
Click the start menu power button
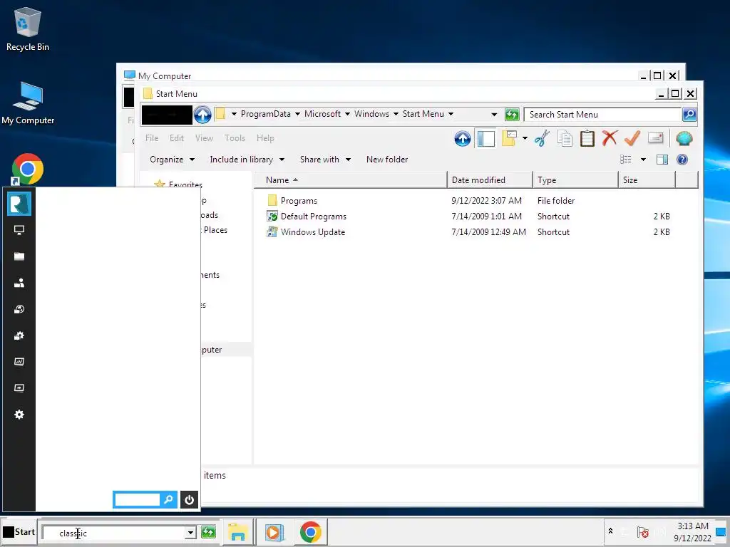pos(189,499)
